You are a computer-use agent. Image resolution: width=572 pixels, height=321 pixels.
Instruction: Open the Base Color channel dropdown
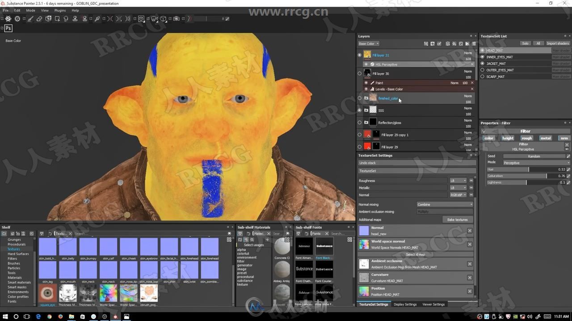click(x=369, y=44)
